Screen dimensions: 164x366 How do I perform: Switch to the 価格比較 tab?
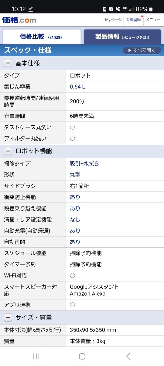42,37
